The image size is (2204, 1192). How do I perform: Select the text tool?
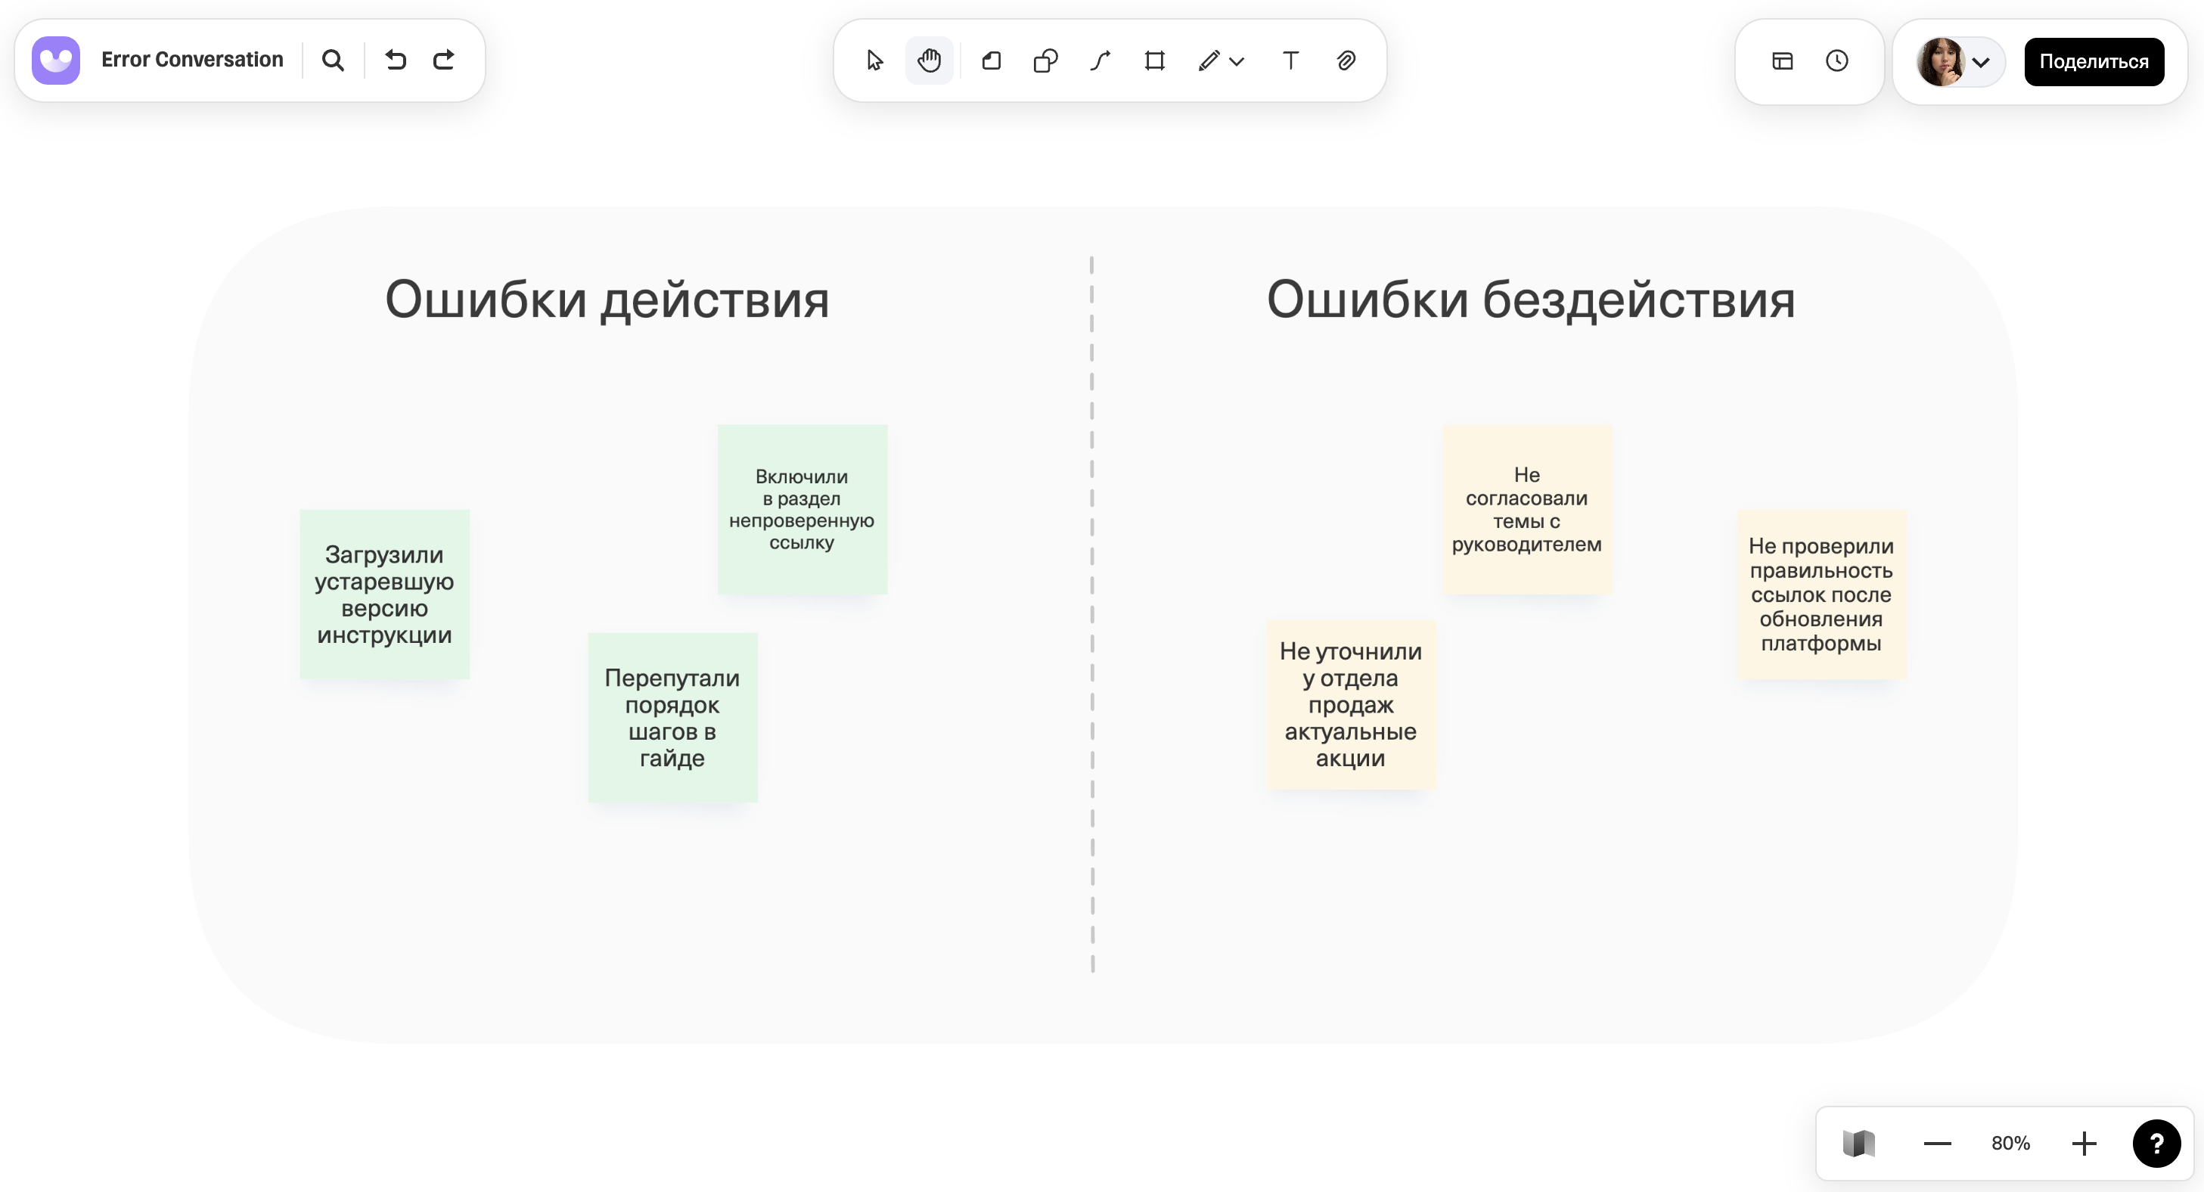tap(1290, 61)
